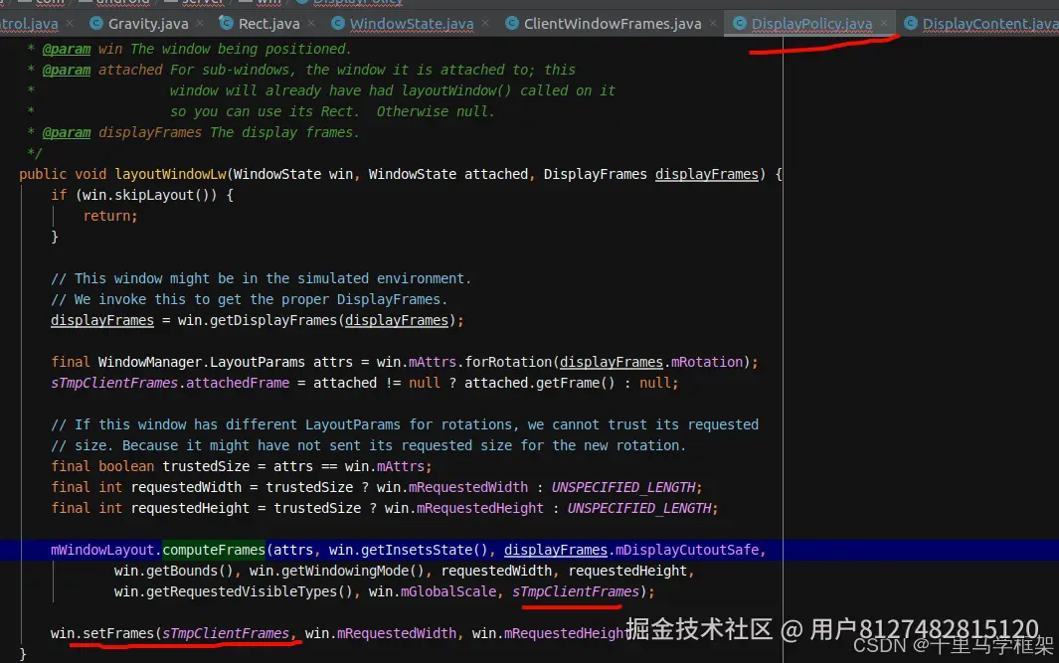Click requestedWidth in its int declaration
This screenshot has width=1059, height=663.
186,488
